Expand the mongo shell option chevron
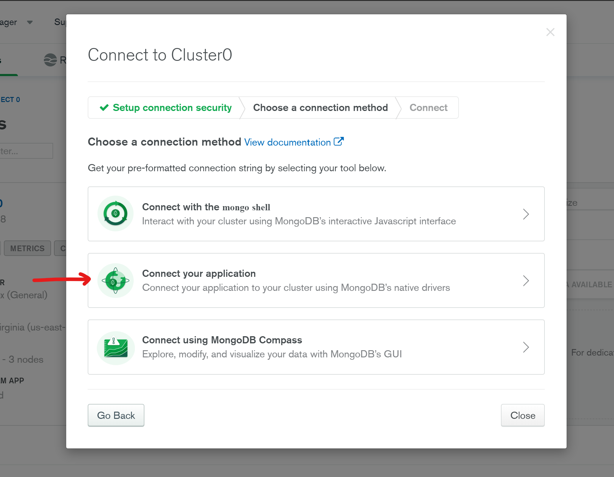Image resolution: width=614 pixels, height=477 pixels. pyautogui.click(x=526, y=214)
